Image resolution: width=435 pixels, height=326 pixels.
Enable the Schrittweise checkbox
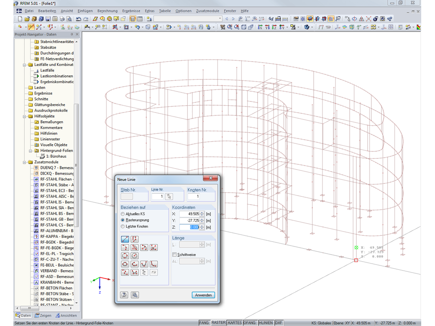click(174, 255)
